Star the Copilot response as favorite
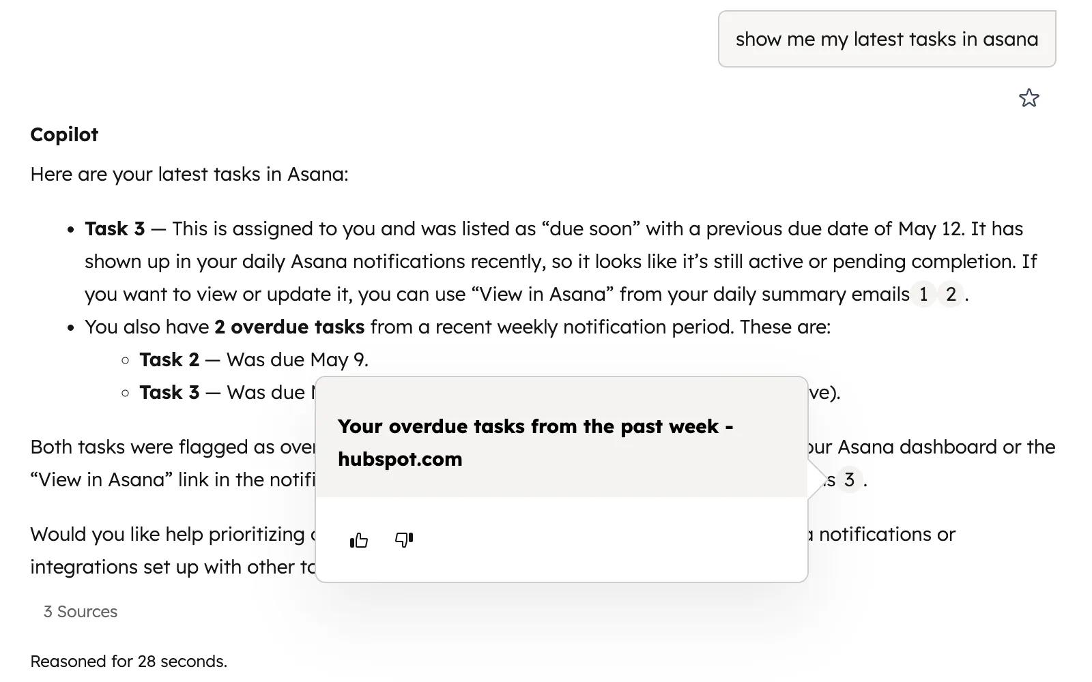This screenshot has width=1092, height=682. (1029, 98)
